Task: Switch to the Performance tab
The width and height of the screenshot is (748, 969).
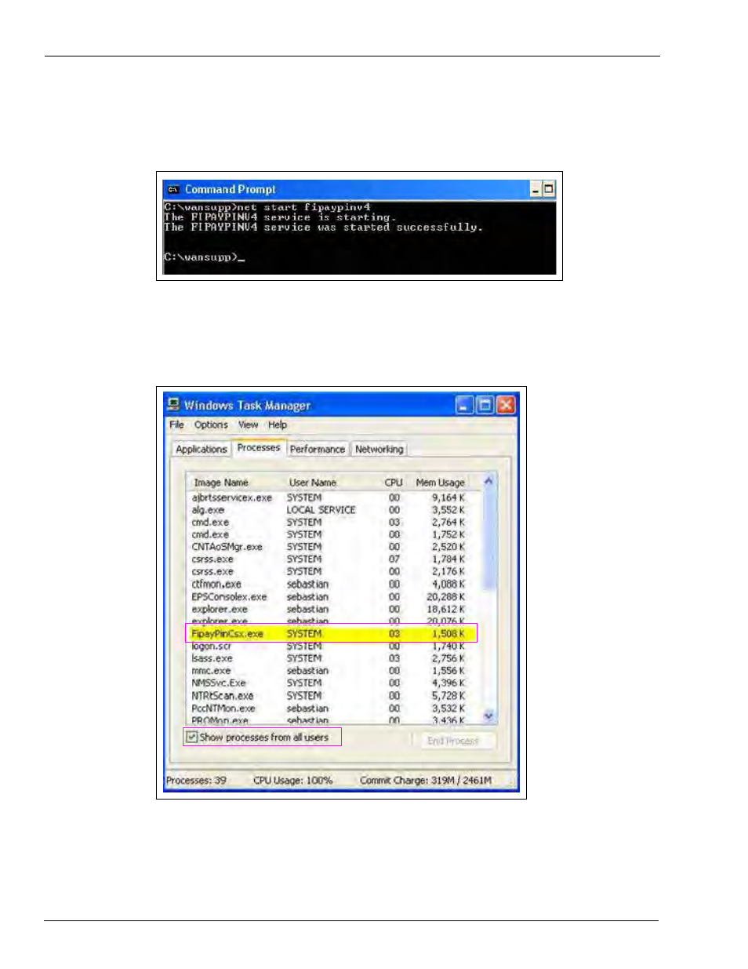Action: [x=318, y=449]
